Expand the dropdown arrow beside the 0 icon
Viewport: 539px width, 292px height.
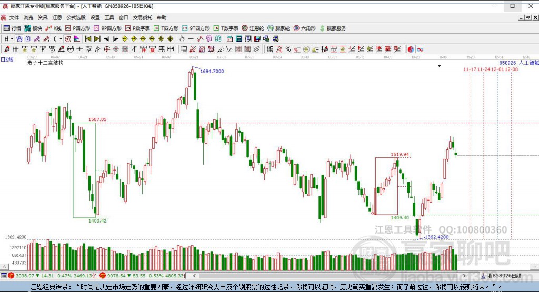click(61, 39)
